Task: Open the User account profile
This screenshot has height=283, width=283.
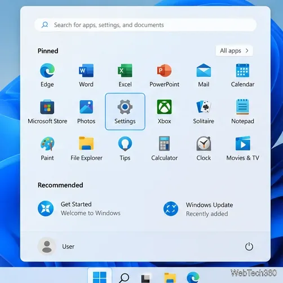Action: [x=56, y=246]
